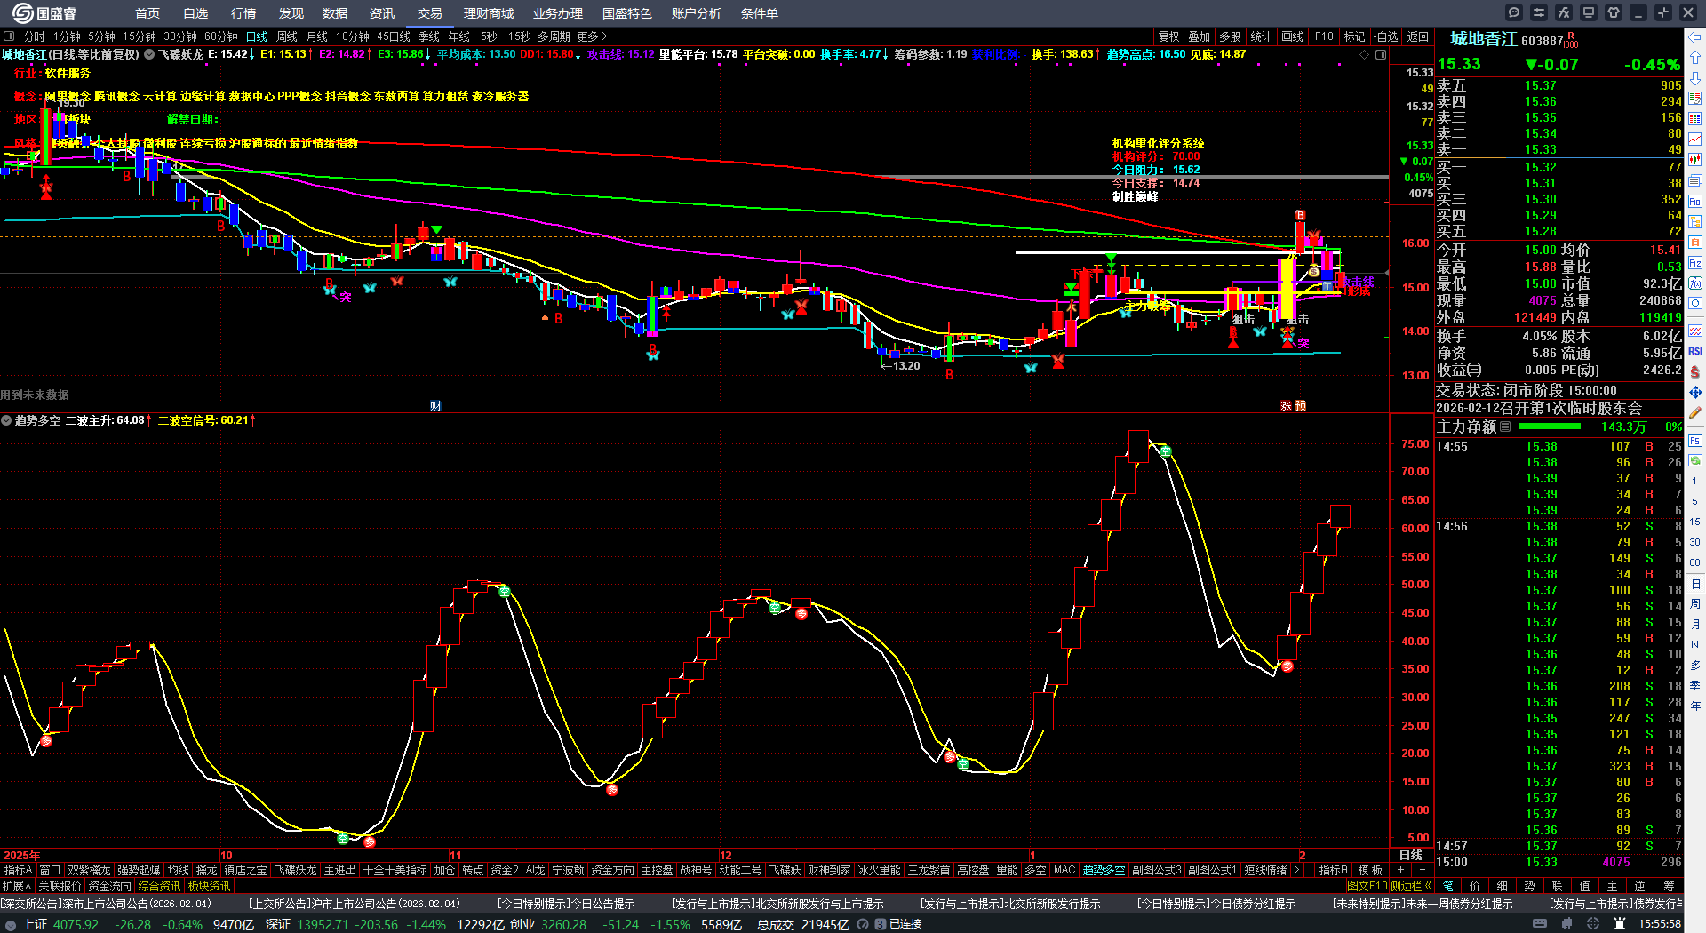Open the 资金流向 link
This screenshot has height=933, width=1706.
click(x=110, y=886)
